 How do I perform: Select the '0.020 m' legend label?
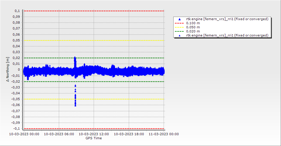(x=193, y=32)
